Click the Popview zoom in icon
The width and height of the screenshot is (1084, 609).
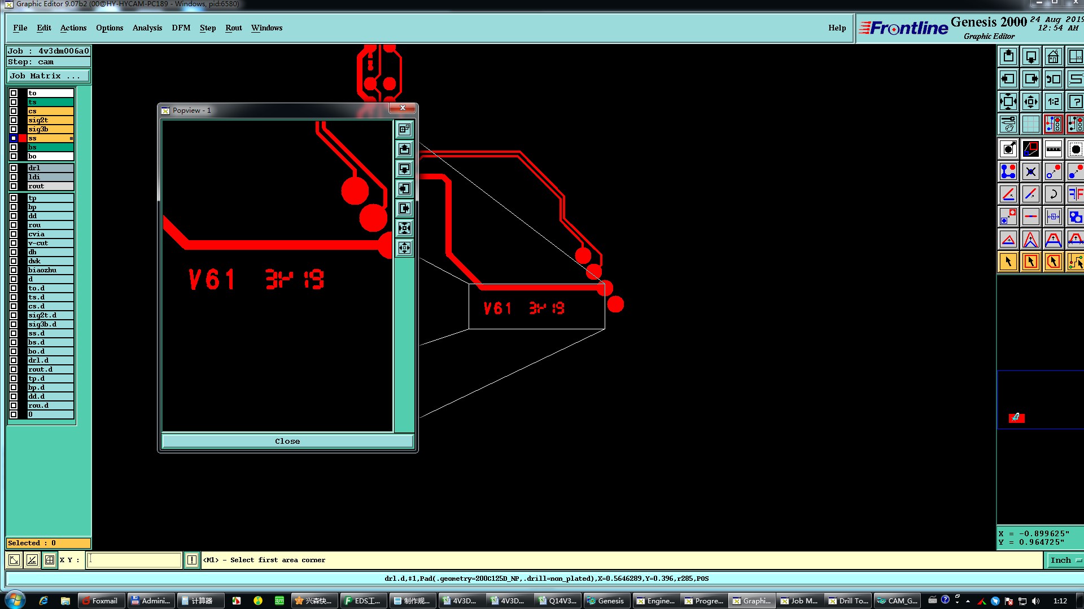pyautogui.click(x=404, y=228)
